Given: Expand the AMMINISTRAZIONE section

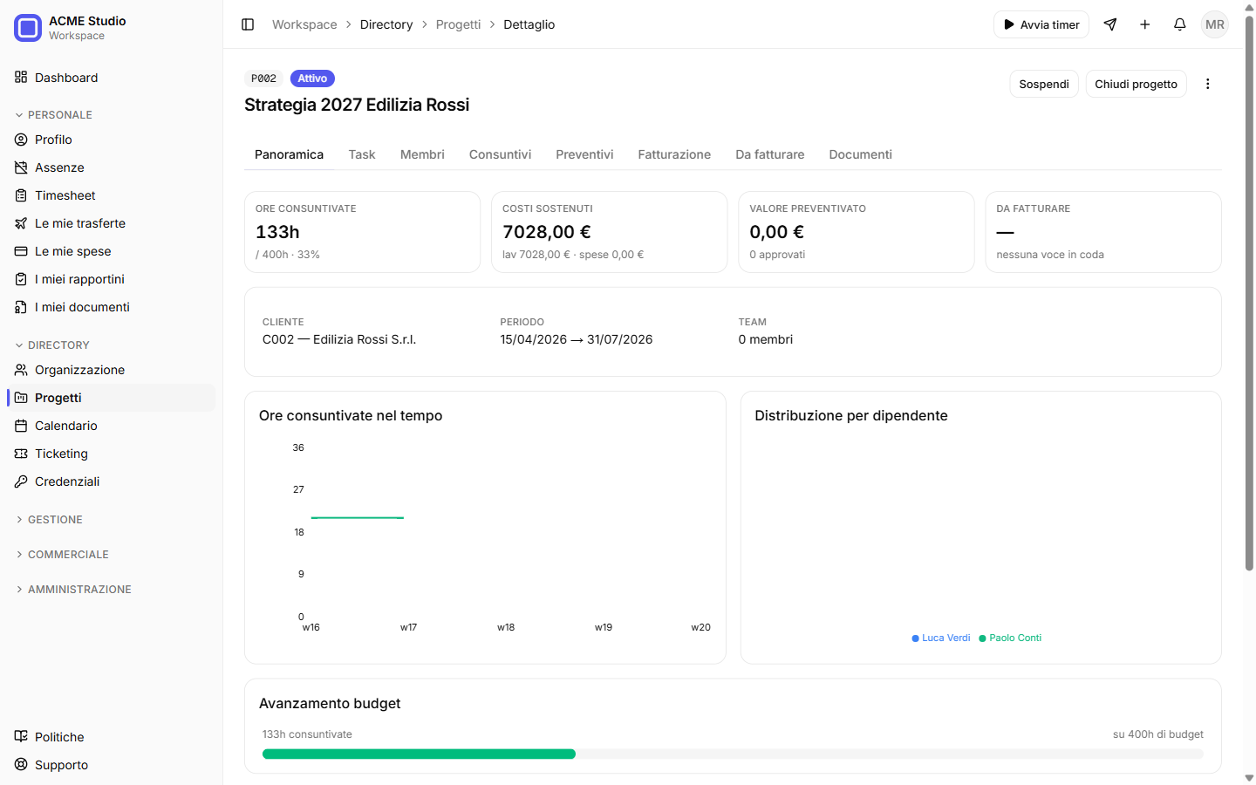Looking at the screenshot, I should tap(73, 590).
